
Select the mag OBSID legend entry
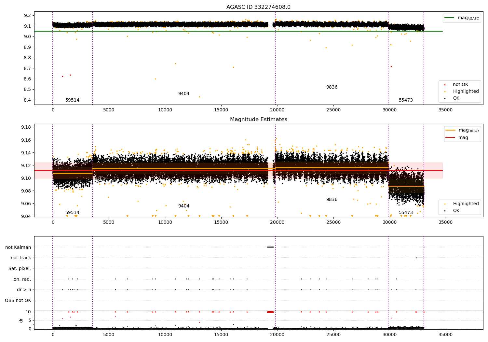point(462,130)
